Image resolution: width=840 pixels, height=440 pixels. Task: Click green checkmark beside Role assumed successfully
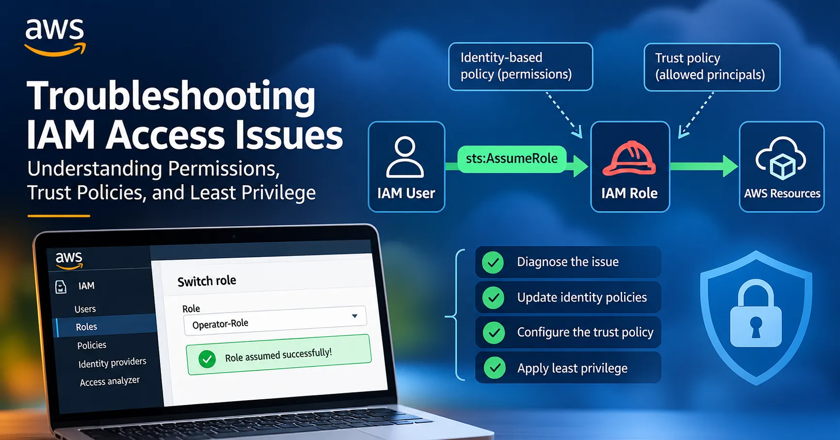tap(207, 359)
